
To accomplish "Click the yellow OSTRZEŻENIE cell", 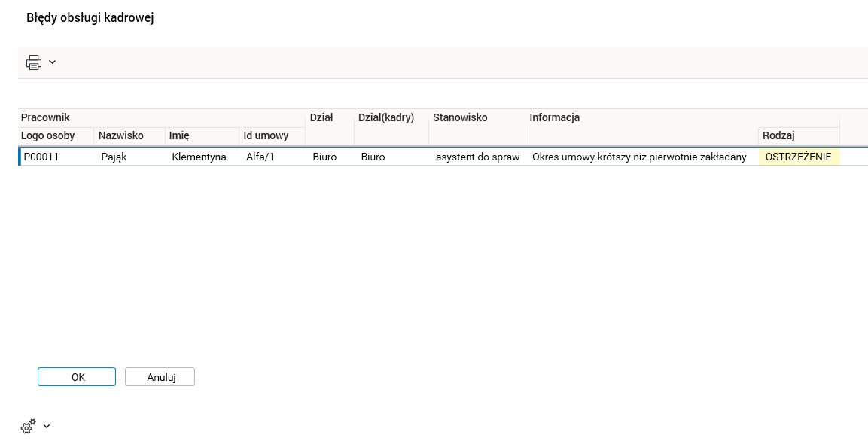I will 799,157.
